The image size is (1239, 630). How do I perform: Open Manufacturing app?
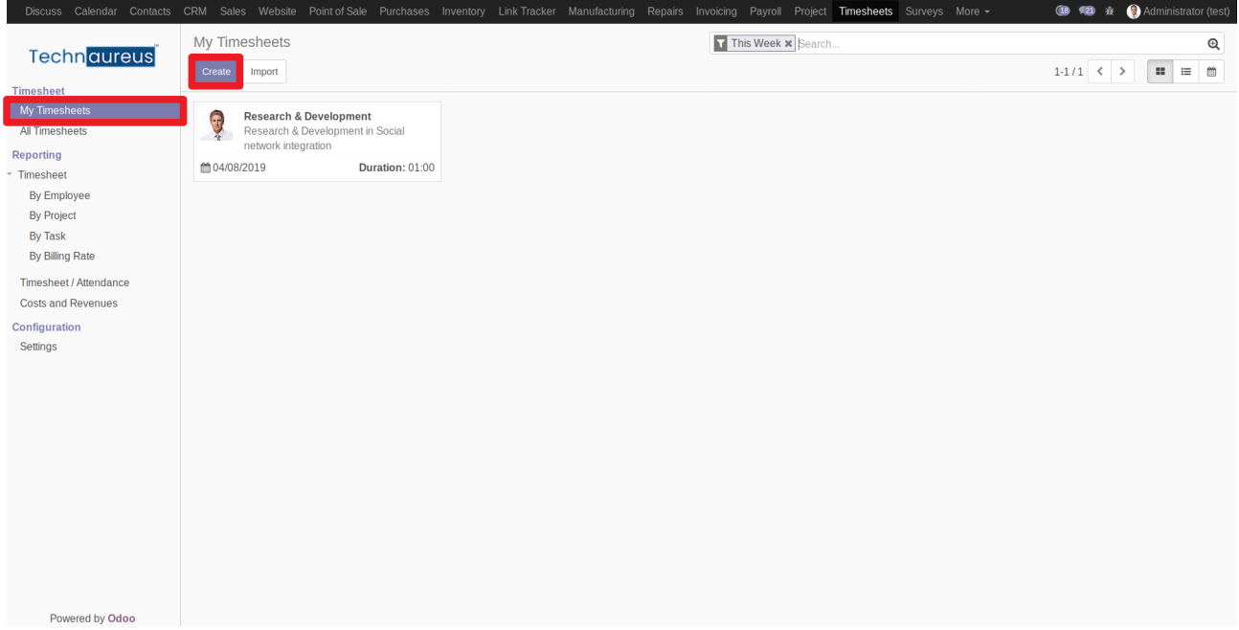(x=601, y=11)
